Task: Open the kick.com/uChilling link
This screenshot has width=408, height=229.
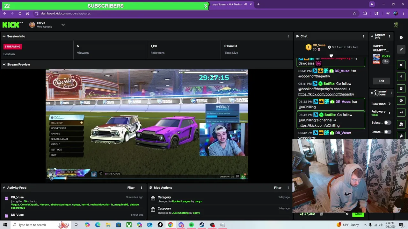Action: point(319,125)
